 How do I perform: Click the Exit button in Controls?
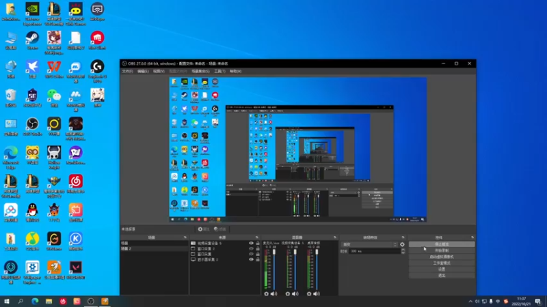point(442,276)
